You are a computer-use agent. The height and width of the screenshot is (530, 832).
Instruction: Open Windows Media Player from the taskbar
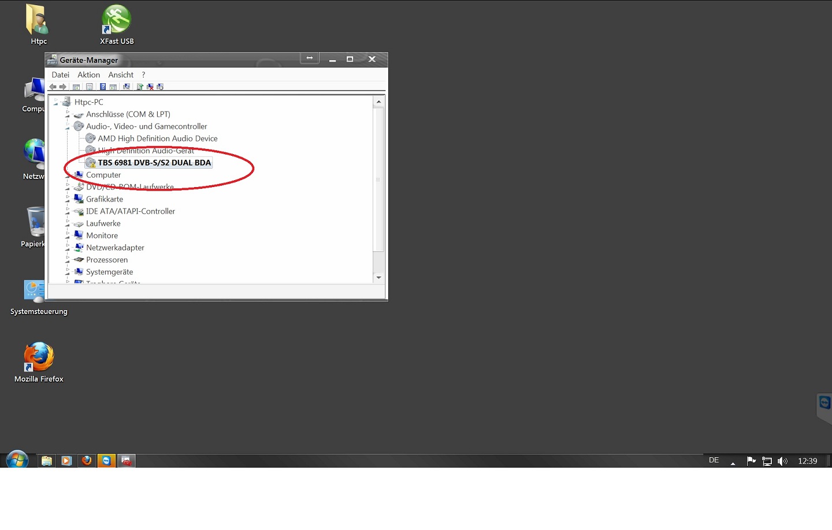pos(66,461)
